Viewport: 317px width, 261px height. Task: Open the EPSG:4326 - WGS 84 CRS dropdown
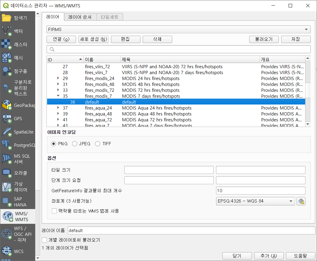coord(255,201)
